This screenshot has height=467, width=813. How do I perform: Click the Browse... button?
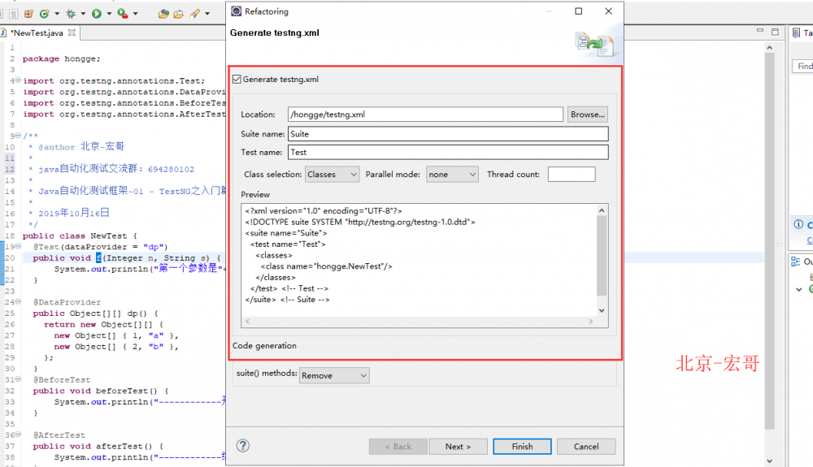point(588,115)
